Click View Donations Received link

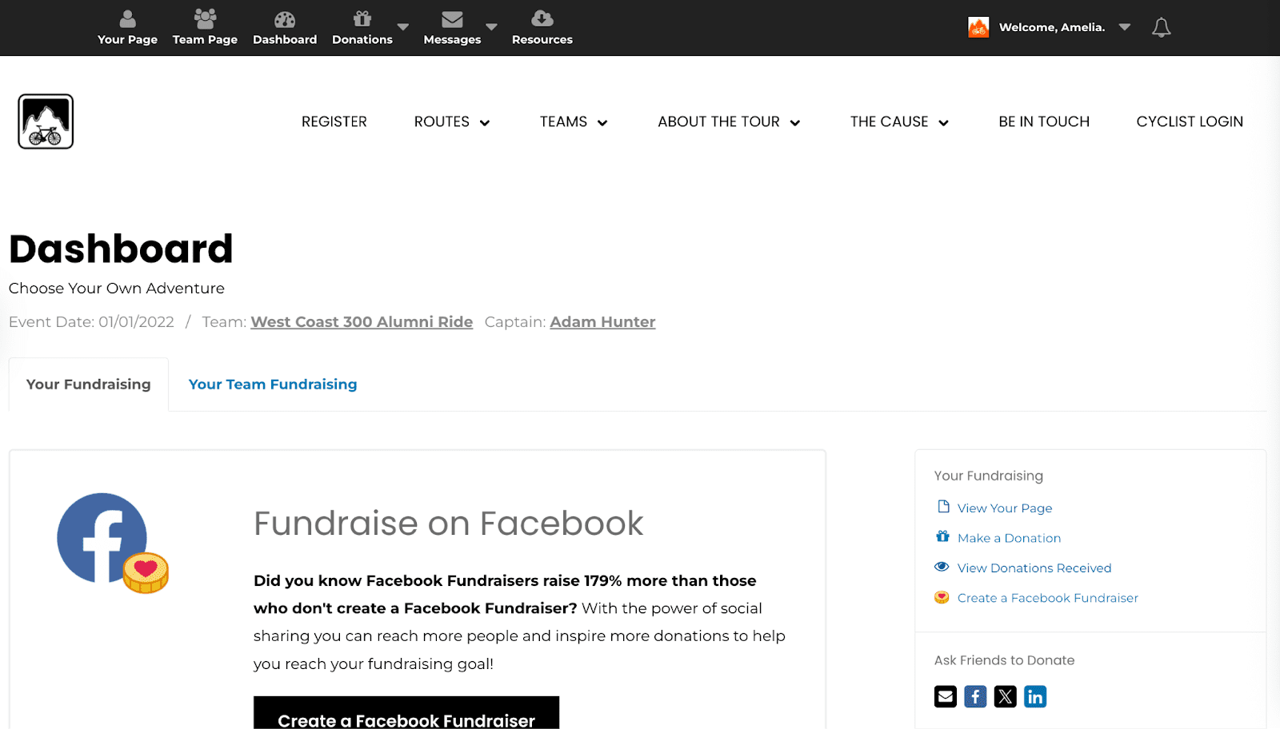tap(1034, 568)
